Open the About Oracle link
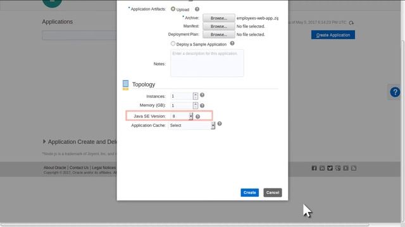Viewport: 405px width, 227px height. [55, 168]
